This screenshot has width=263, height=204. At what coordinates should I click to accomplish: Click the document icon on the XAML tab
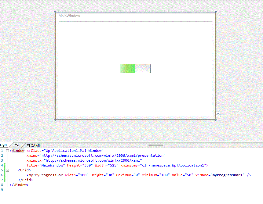[x=28, y=145]
